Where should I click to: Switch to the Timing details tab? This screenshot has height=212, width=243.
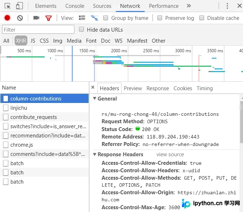[205, 88]
